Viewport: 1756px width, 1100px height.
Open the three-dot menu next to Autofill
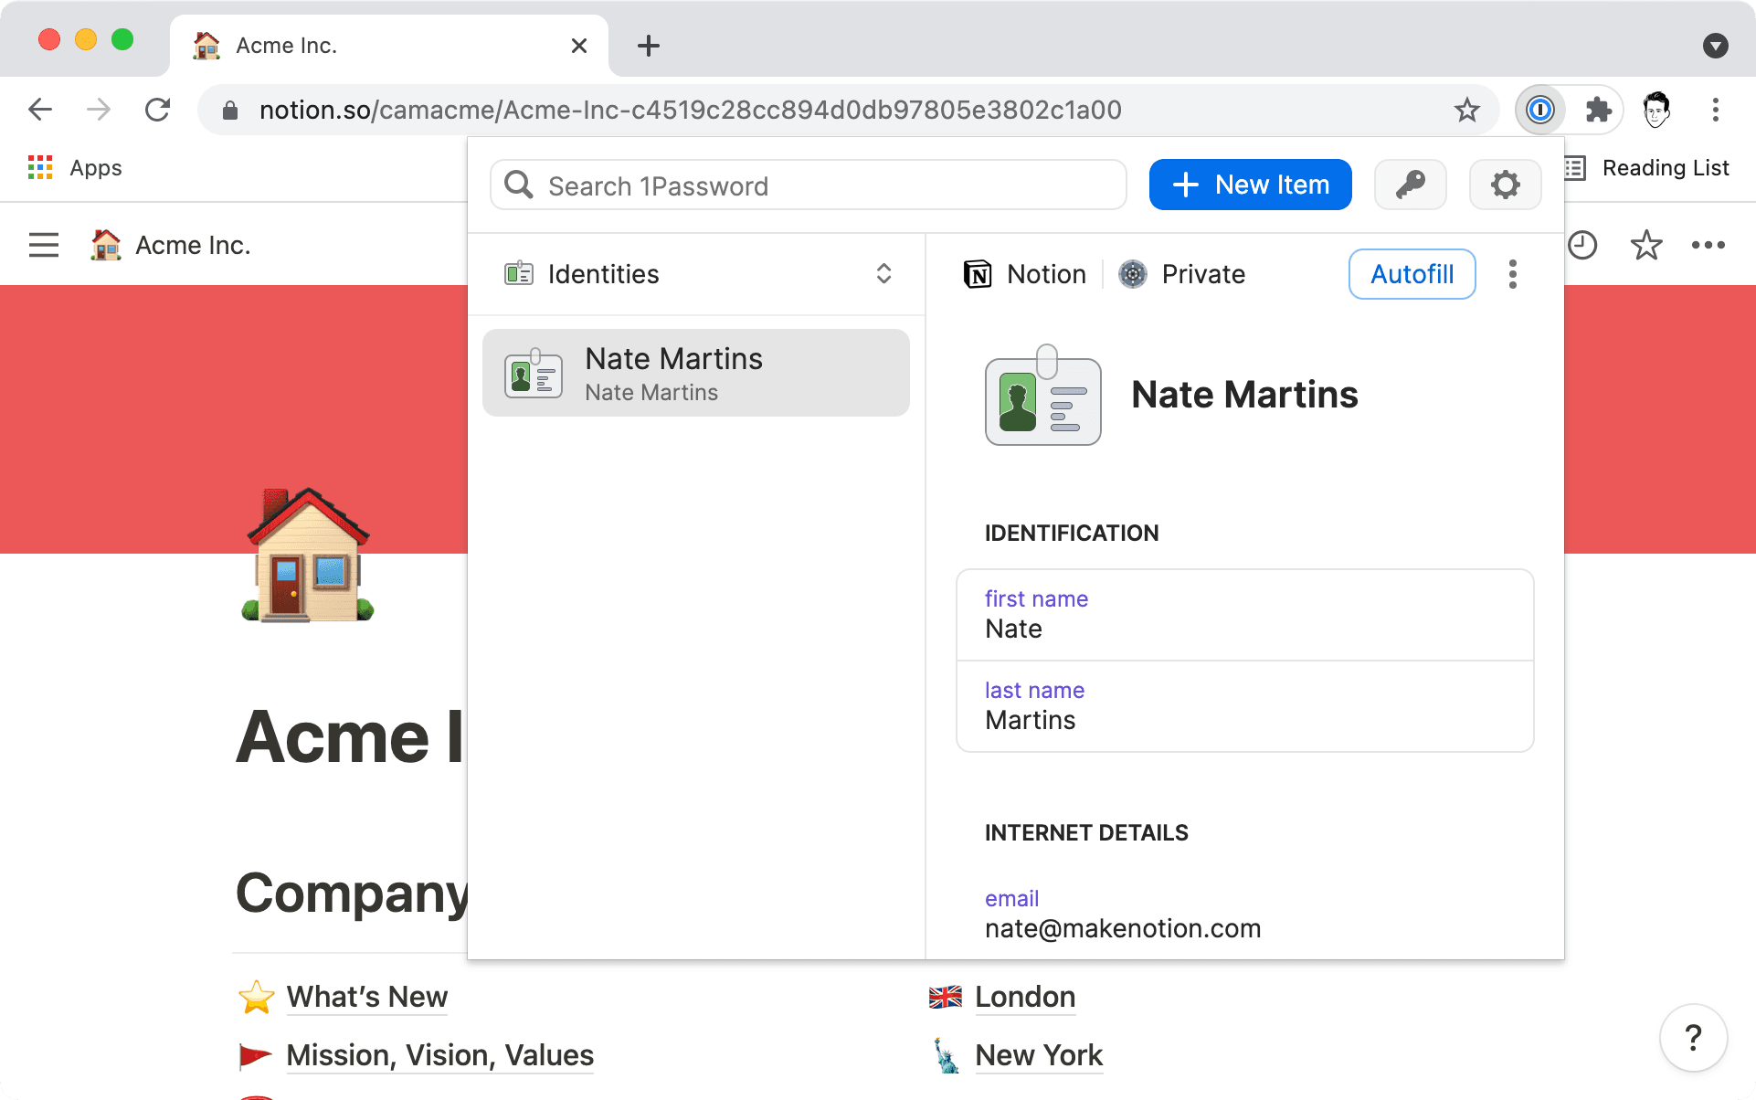pos(1513,273)
